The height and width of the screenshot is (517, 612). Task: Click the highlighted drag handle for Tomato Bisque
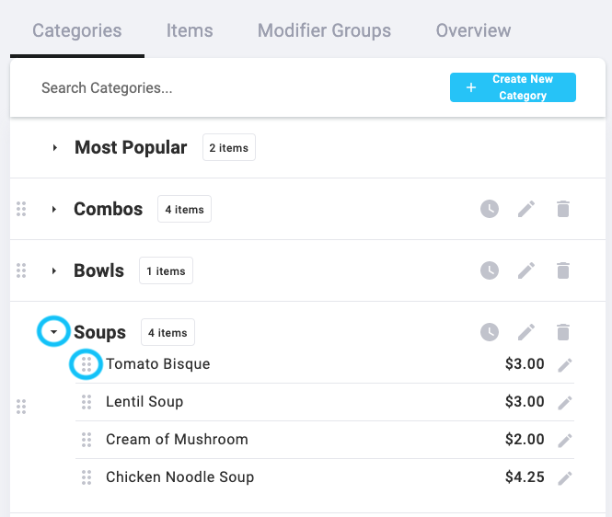coord(87,364)
